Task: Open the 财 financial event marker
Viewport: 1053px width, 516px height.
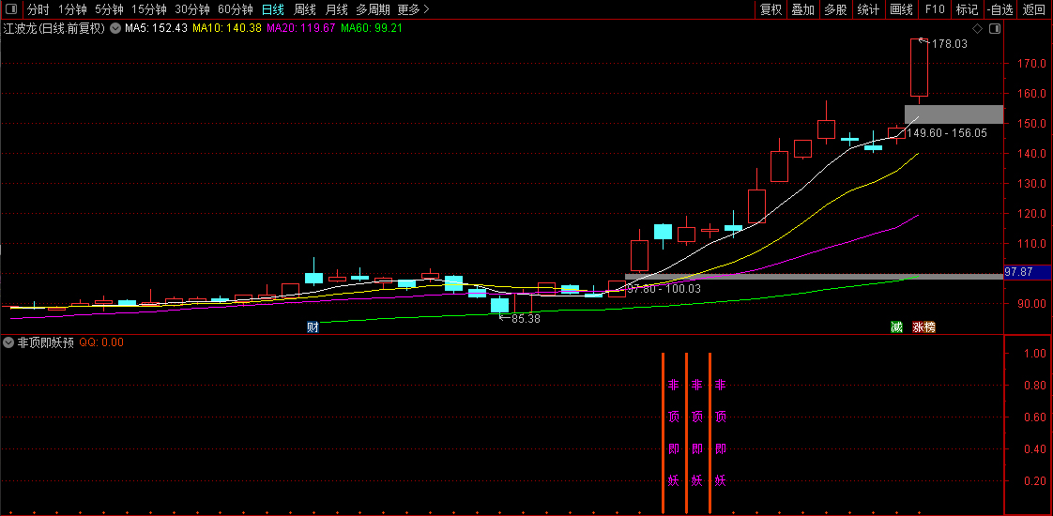Action: click(x=313, y=327)
